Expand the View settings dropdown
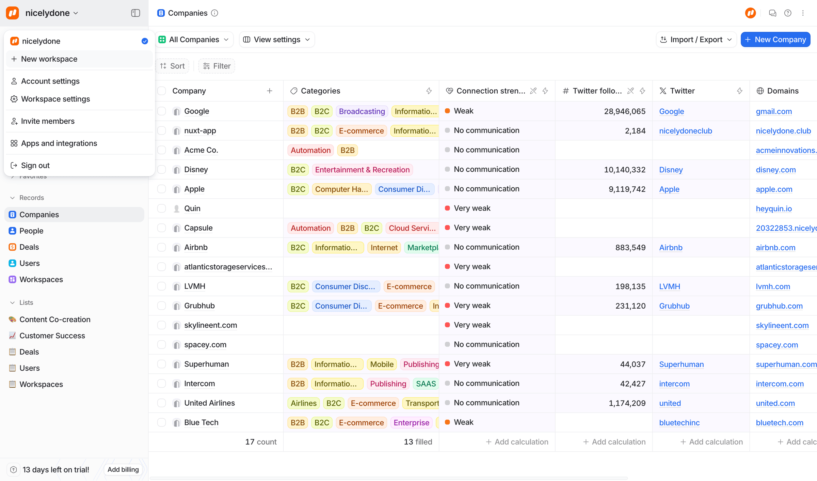Screen dimensions: 817x481 pyautogui.click(x=277, y=40)
